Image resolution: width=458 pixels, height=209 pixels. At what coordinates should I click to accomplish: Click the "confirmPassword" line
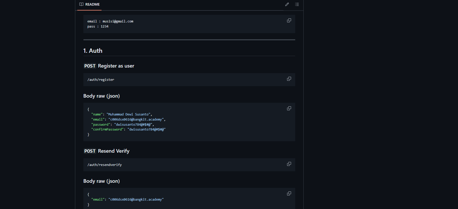pyautogui.click(x=128, y=129)
